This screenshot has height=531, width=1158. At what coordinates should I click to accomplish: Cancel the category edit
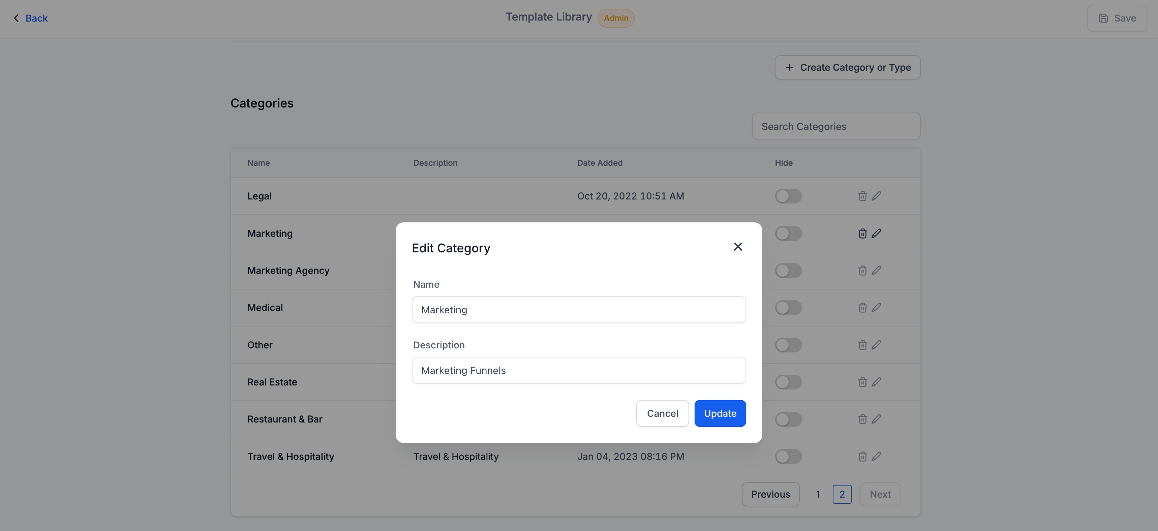coord(662,413)
